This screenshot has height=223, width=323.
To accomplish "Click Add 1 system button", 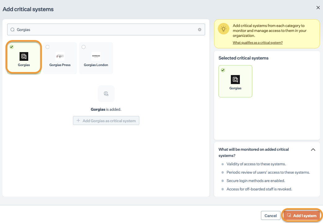I will 302,216.
